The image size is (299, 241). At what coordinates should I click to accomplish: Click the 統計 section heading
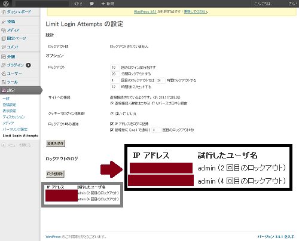(50, 35)
